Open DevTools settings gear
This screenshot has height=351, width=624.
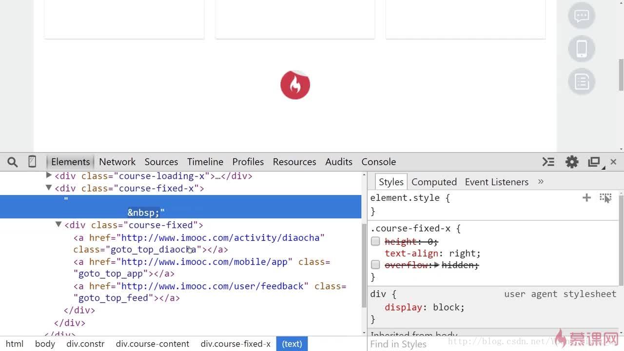tap(572, 162)
